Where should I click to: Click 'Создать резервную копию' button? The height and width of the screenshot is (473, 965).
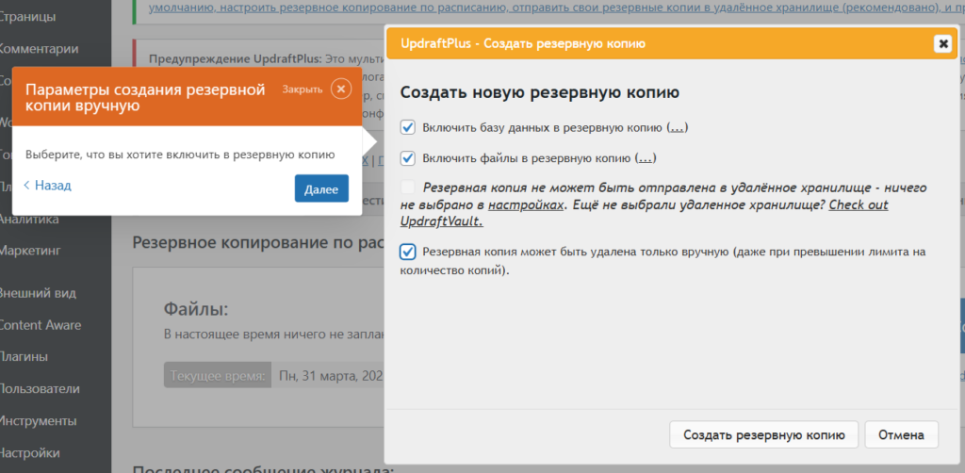(763, 435)
